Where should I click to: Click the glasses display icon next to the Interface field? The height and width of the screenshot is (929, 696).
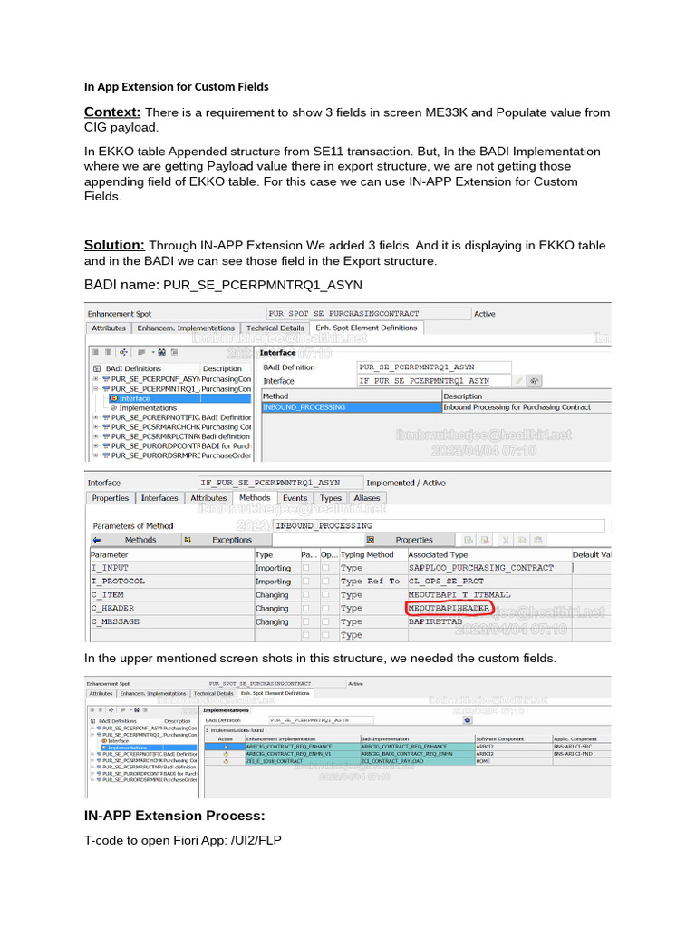point(535,381)
